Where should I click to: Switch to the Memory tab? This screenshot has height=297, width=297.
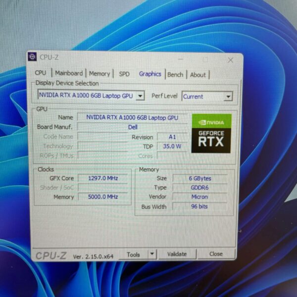[99, 74]
